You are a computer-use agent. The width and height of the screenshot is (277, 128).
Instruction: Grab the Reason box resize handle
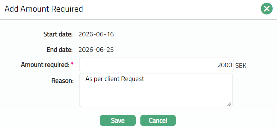tap(229, 104)
